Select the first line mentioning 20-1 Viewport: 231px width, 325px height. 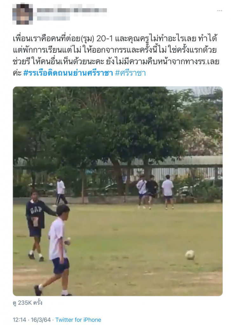pyautogui.click(x=115, y=38)
